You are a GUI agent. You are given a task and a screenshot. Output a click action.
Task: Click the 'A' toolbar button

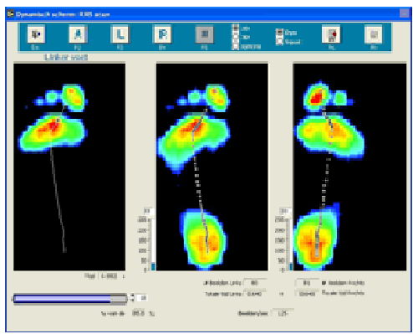point(79,34)
